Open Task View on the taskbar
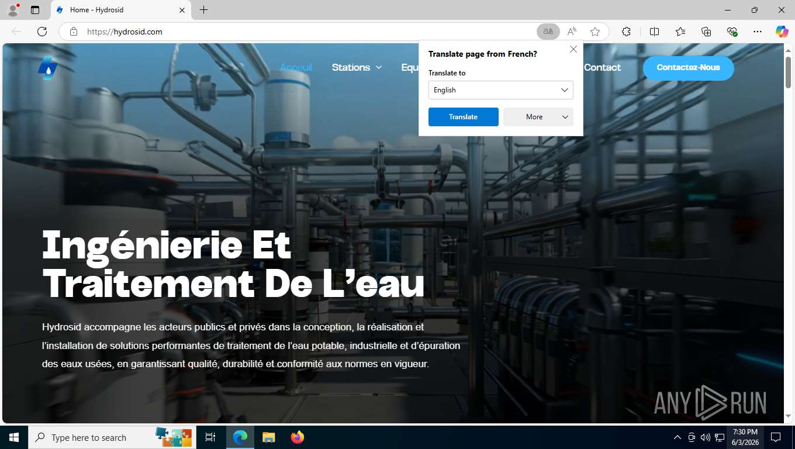Screen dimensions: 795x449 (210, 437)
